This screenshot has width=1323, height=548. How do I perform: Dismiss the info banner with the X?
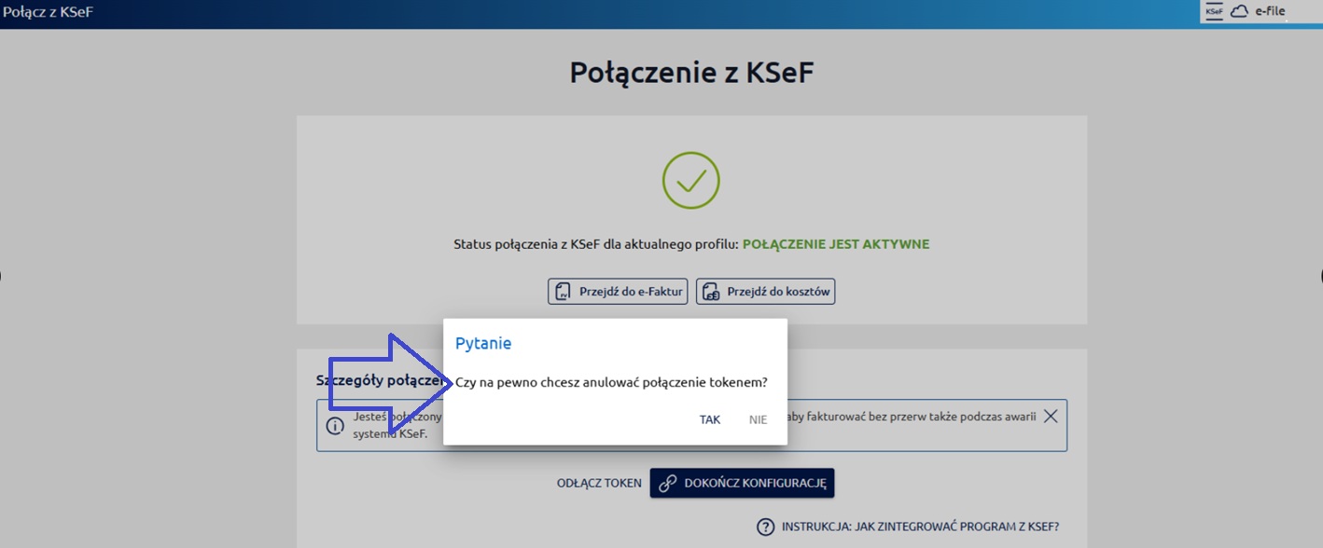point(1050,417)
